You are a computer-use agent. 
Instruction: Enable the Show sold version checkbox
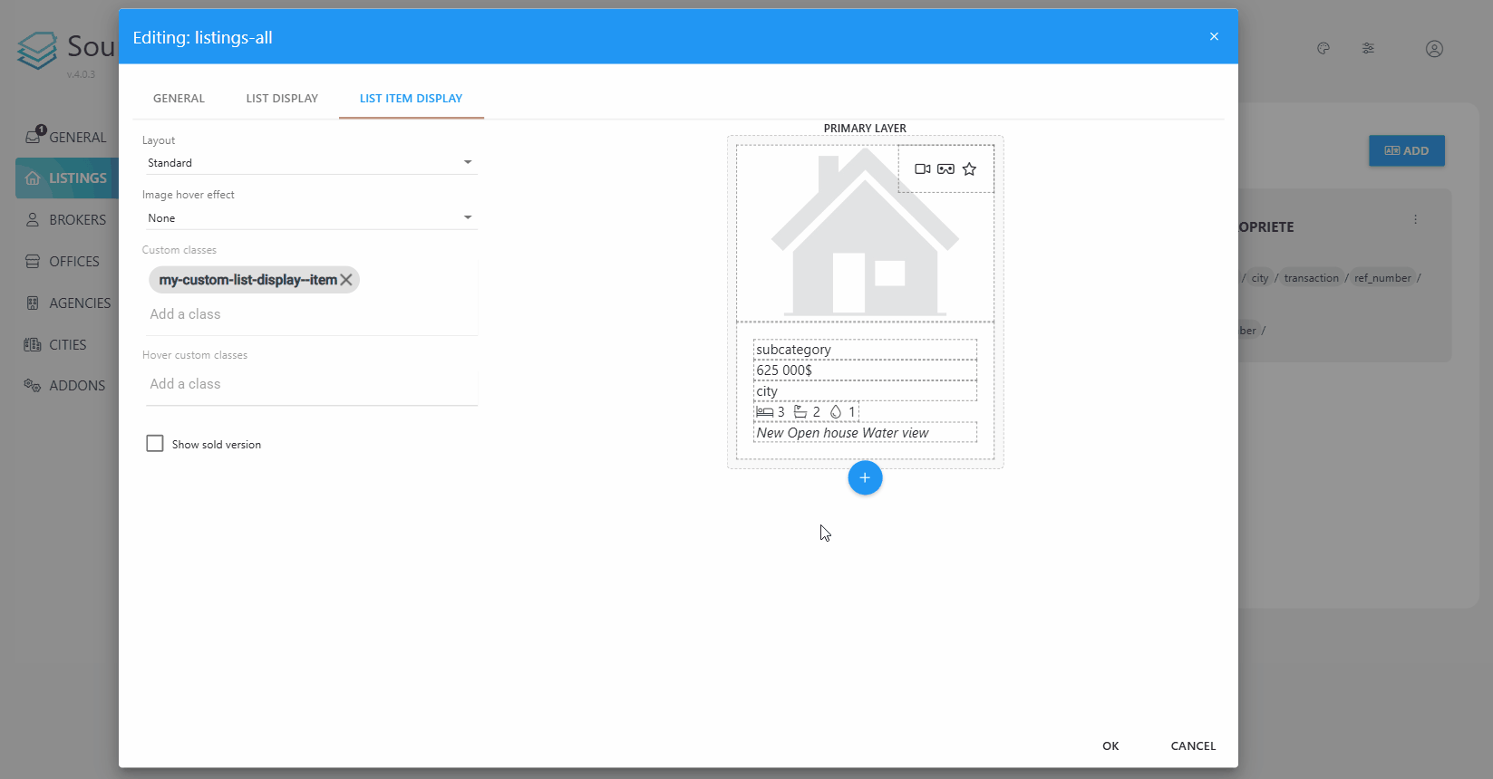(155, 444)
